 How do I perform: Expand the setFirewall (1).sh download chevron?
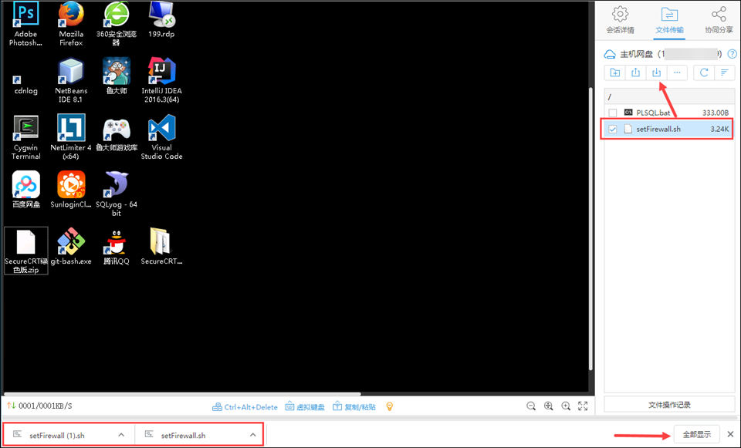pos(121,435)
